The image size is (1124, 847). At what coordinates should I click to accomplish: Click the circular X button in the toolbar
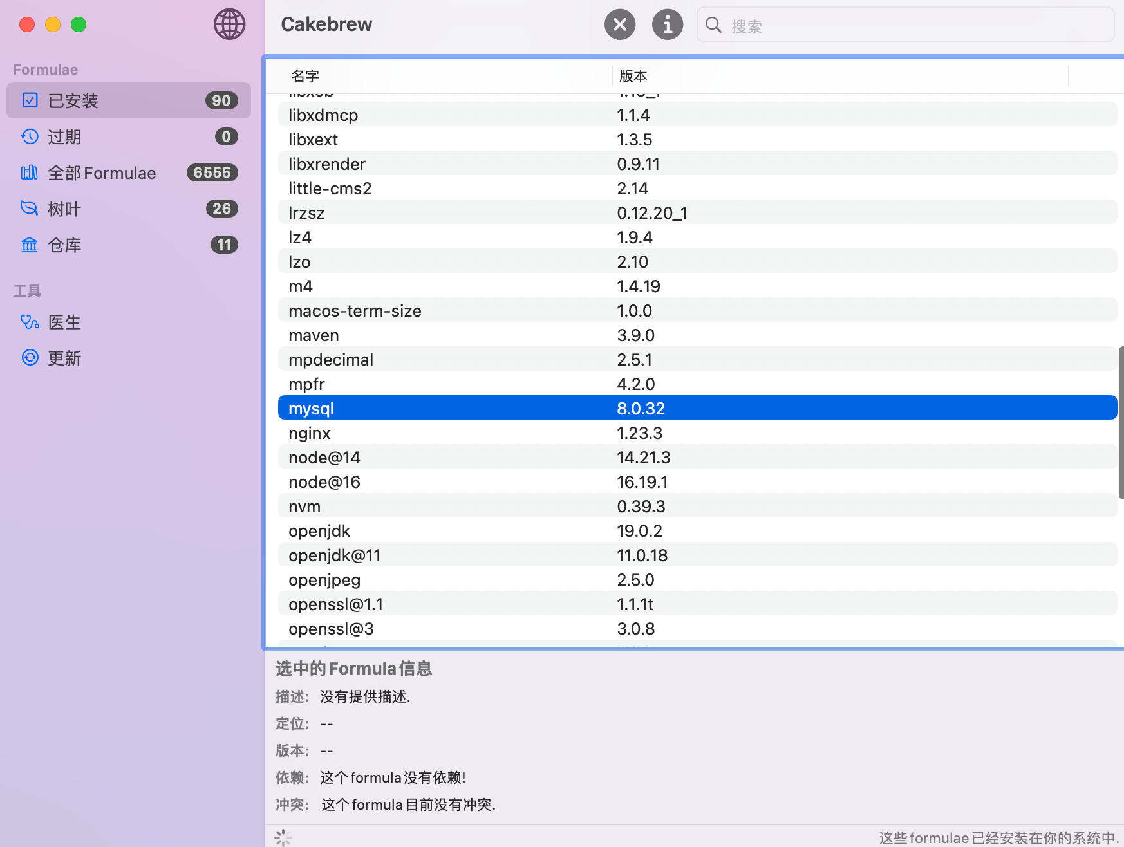click(x=619, y=24)
